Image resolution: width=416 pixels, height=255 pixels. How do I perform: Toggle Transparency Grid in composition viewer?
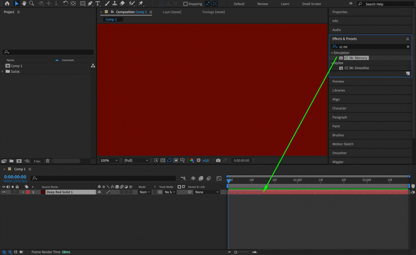162,160
